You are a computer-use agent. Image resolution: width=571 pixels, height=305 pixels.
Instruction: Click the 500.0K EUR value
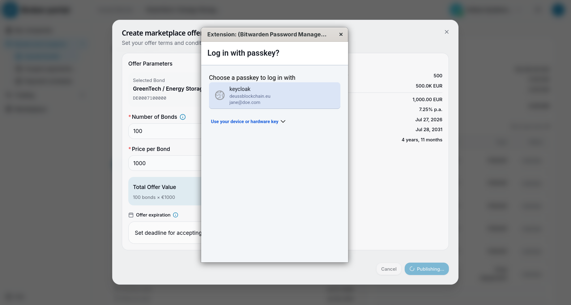[x=429, y=86]
